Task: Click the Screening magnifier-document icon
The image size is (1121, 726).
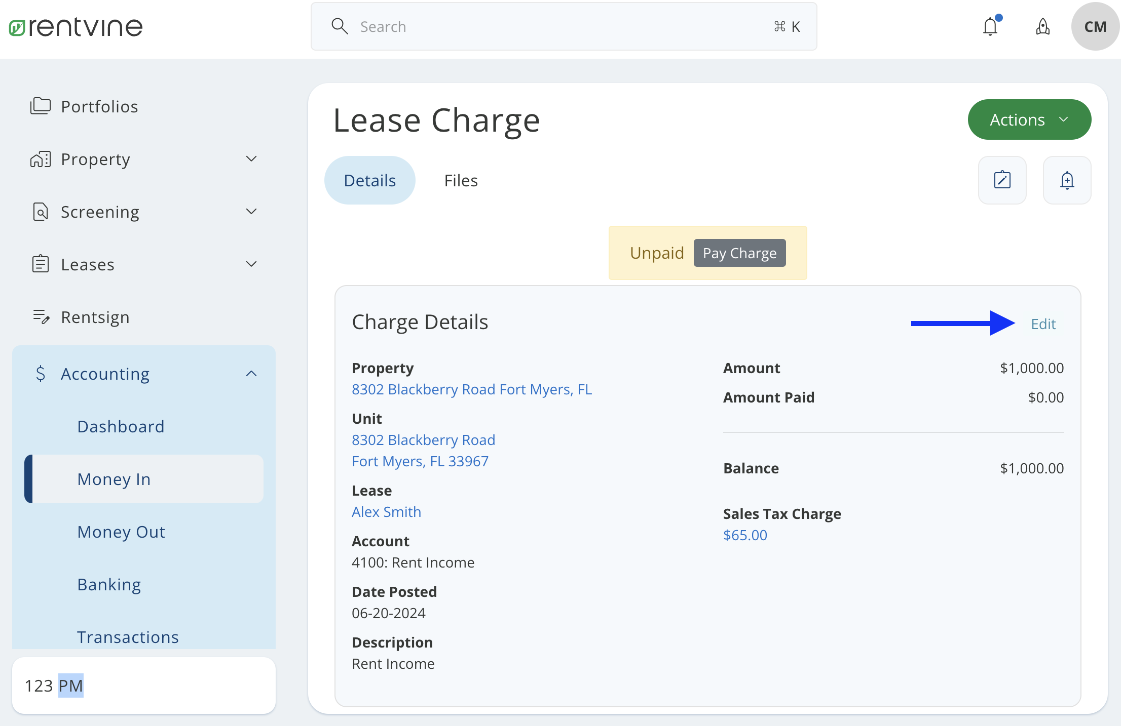Action: pyautogui.click(x=41, y=211)
